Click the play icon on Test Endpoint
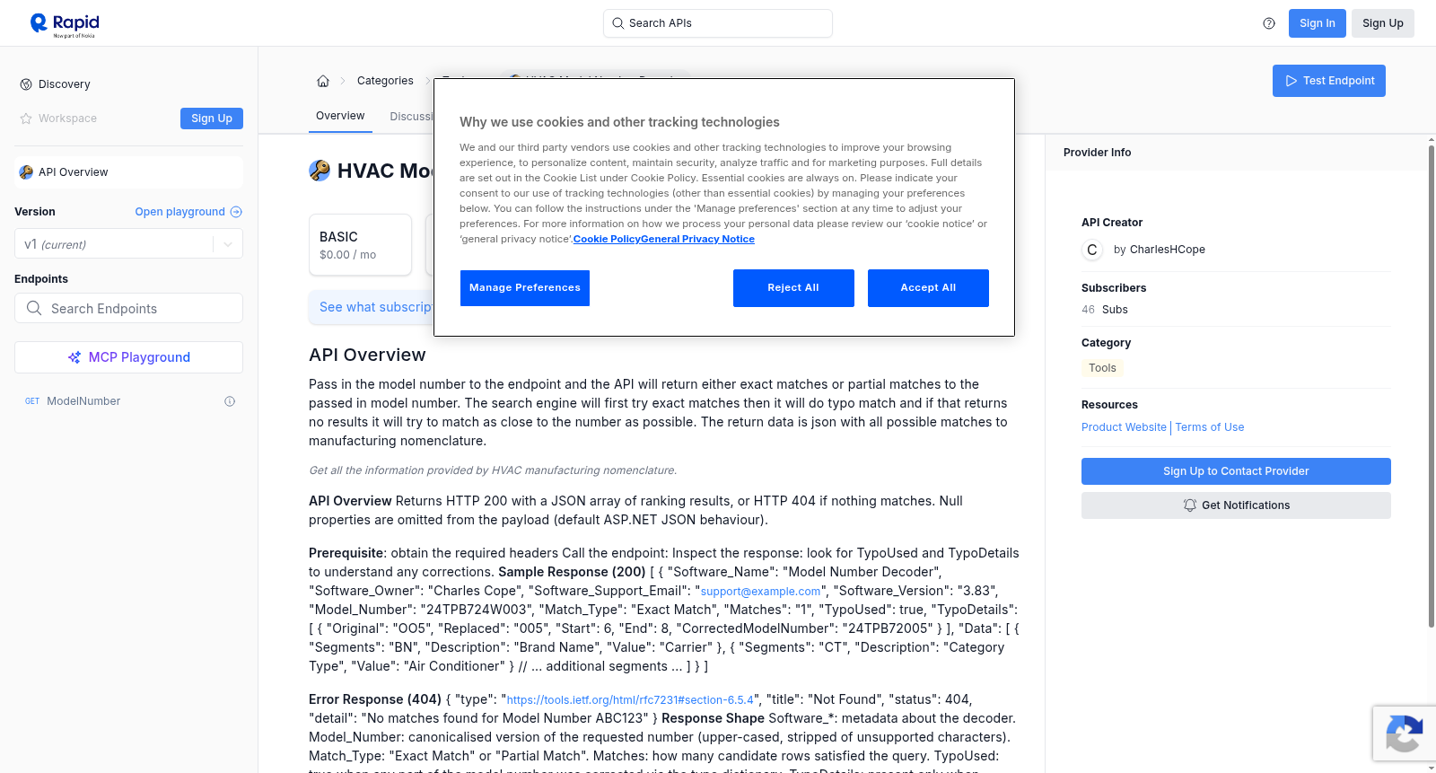Screen dimensions: 1436x773 [1292, 81]
